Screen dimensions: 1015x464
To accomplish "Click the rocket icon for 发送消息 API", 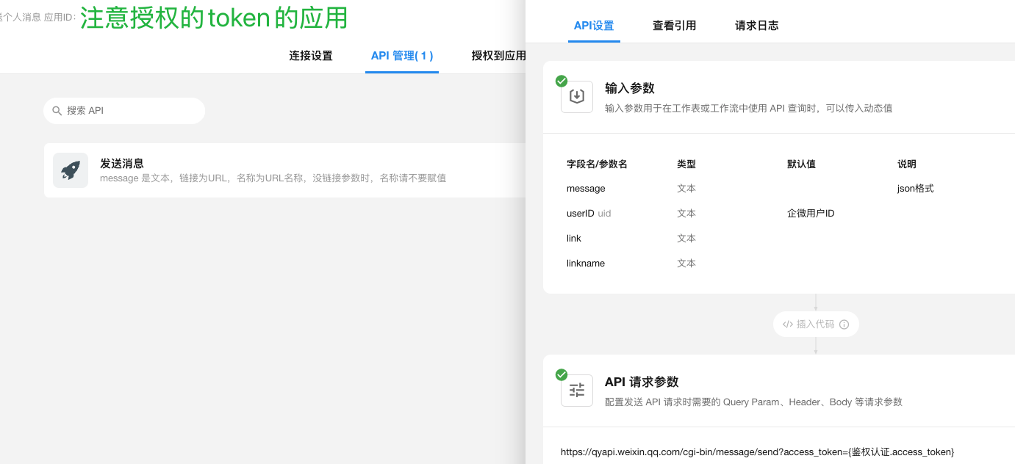I will coord(71,170).
